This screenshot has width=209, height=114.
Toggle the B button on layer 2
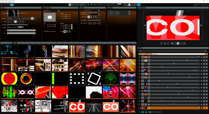[149, 105]
